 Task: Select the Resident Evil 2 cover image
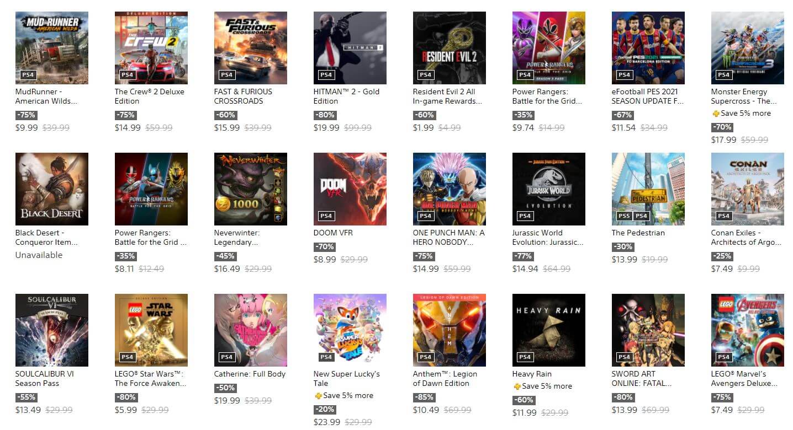coord(450,48)
